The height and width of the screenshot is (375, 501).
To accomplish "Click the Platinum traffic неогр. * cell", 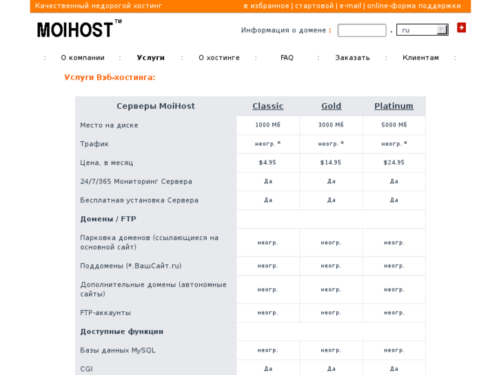I will coord(394,144).
